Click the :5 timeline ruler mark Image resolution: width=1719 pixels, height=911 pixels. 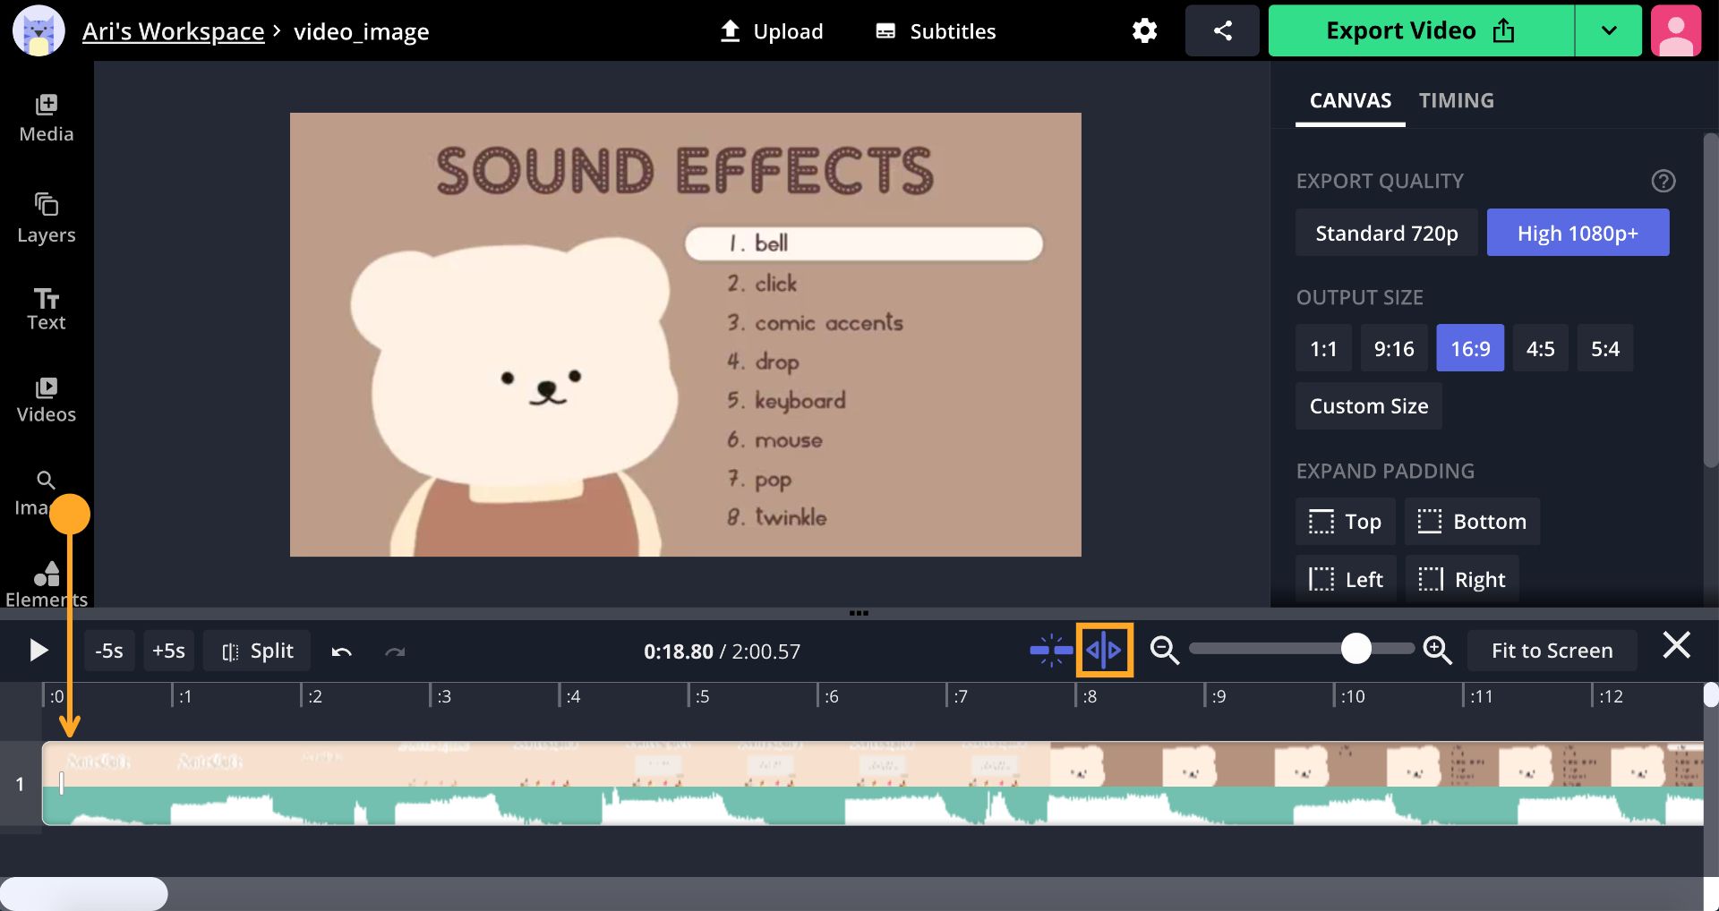click(x=702, y=696)
